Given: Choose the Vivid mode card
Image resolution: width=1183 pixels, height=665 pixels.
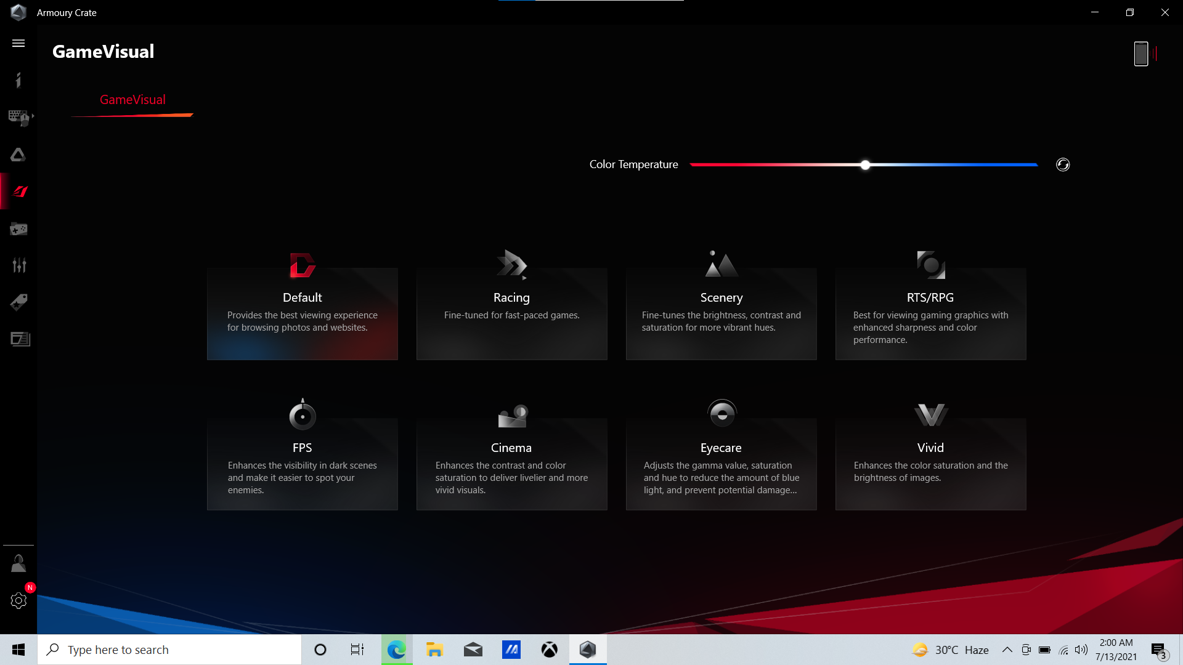Looking at the screenshot, I should 931,464.
